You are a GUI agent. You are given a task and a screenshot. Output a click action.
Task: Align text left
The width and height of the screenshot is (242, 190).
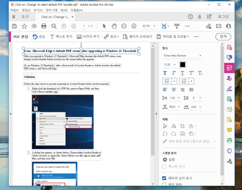165,90
